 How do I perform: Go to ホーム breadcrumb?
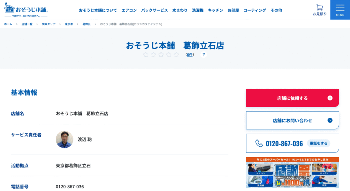point(8,24)
